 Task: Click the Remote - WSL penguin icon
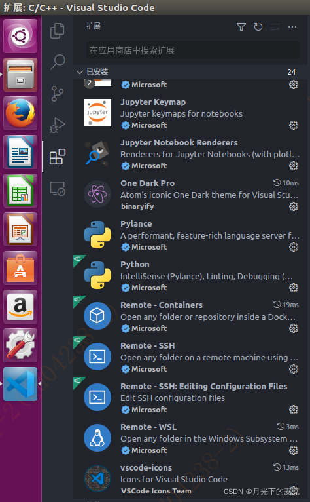(97, 438)
